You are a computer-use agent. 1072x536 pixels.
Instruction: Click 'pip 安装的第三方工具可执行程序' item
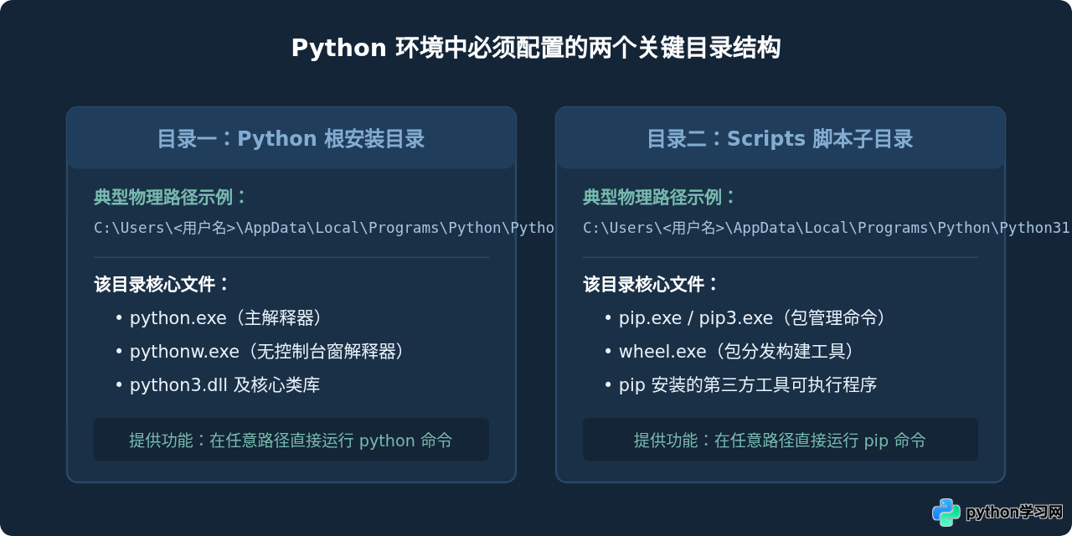coord(740,385)
